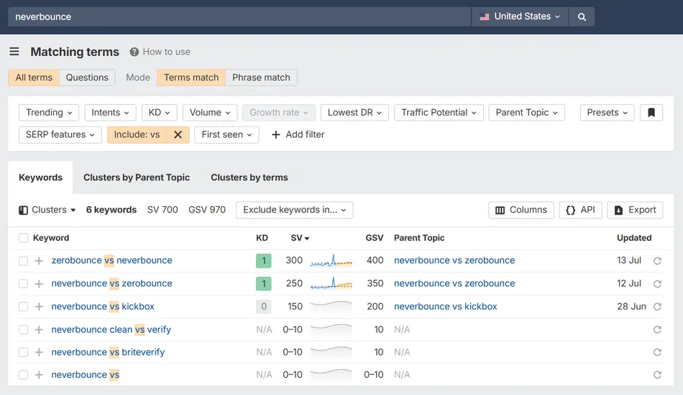The height and width of the screenshot is (395, 683).
Task: Refresh neverbounce clean vs verify row
Action: point(657,330)
